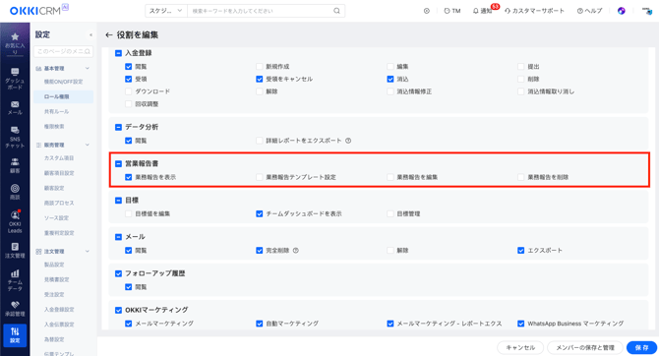Viewport: 659px width, 356px height.
Task: Collapse the 基本管理 section chevron
Action: 88,68
